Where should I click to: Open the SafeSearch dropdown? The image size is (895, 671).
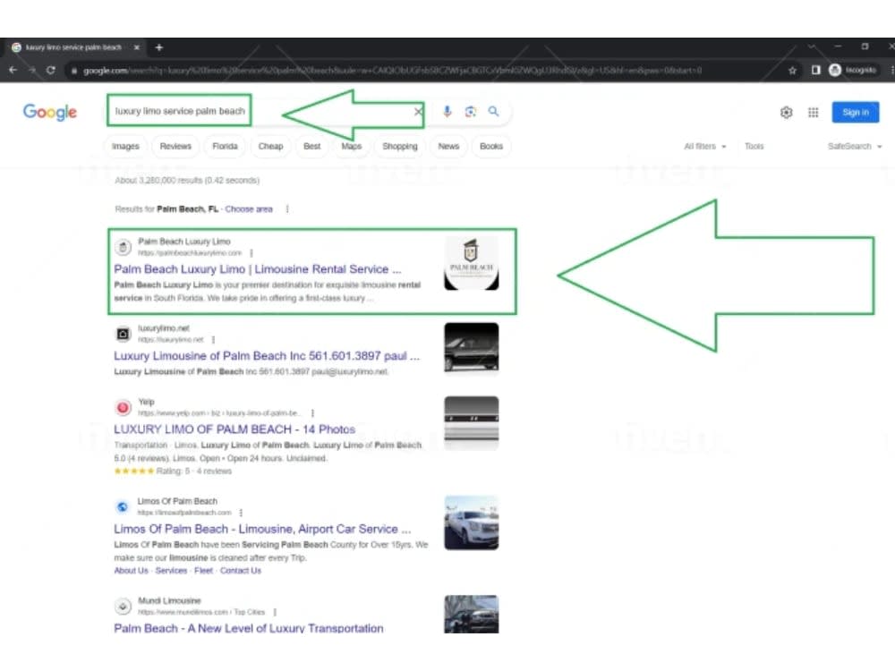coord(855,146)
